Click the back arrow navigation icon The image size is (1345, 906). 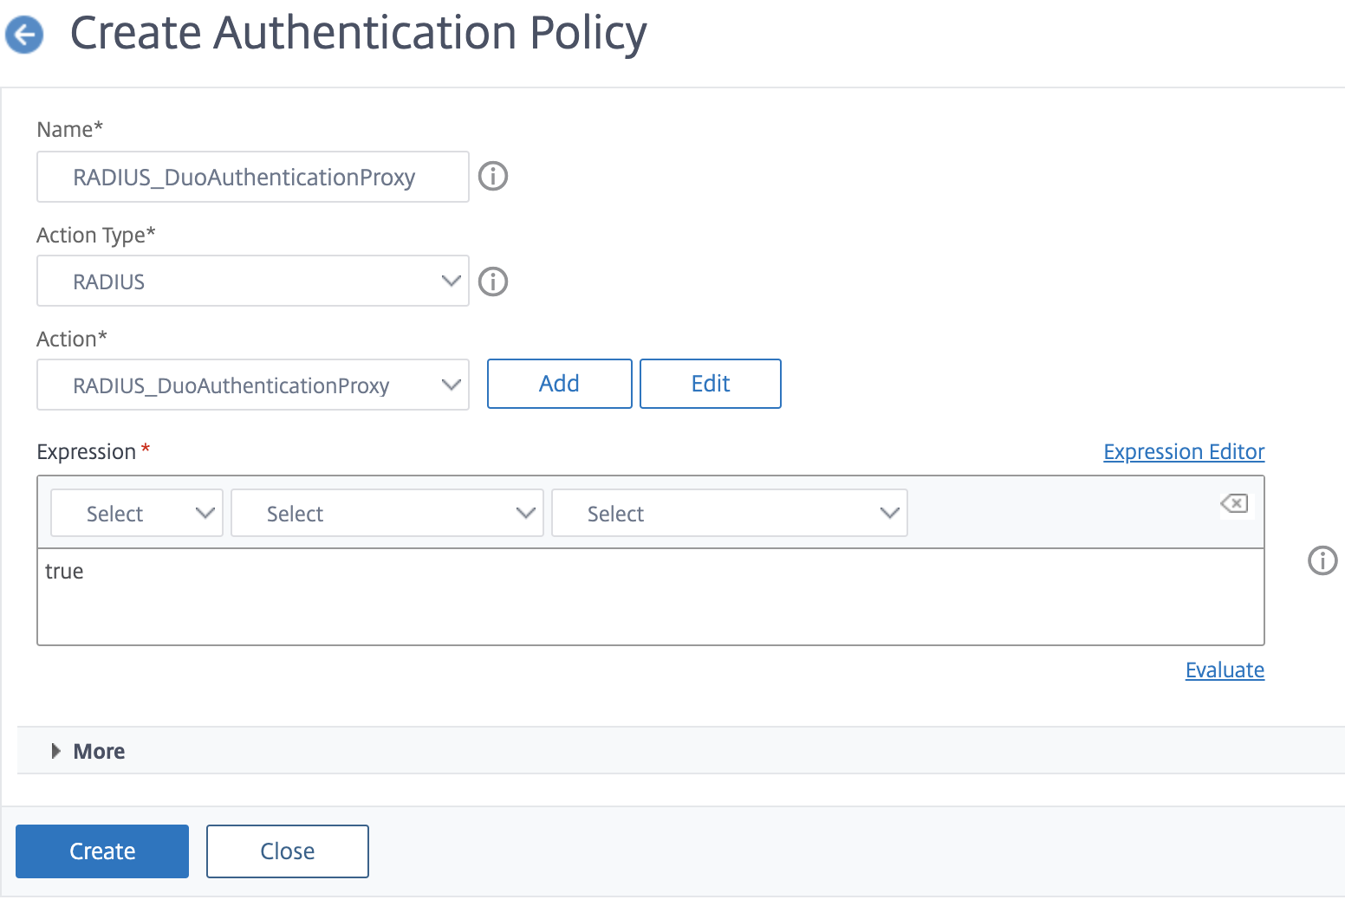pyautogui.click(x=23, y=35)
